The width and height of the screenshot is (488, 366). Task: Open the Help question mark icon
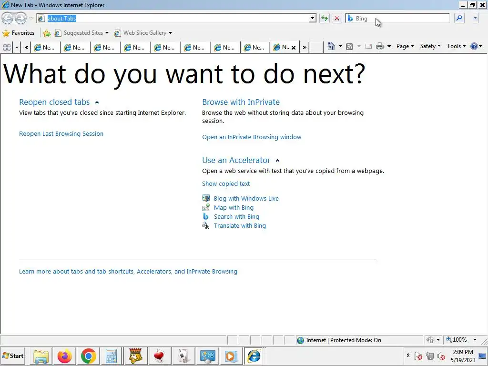pos(474,46)
